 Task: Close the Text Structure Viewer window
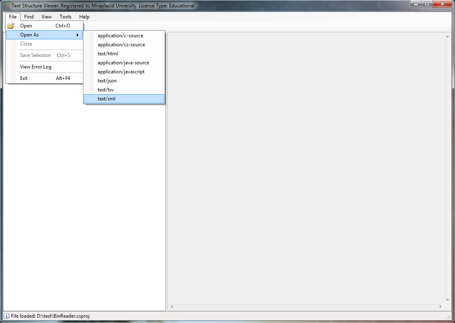pos(443,4)
